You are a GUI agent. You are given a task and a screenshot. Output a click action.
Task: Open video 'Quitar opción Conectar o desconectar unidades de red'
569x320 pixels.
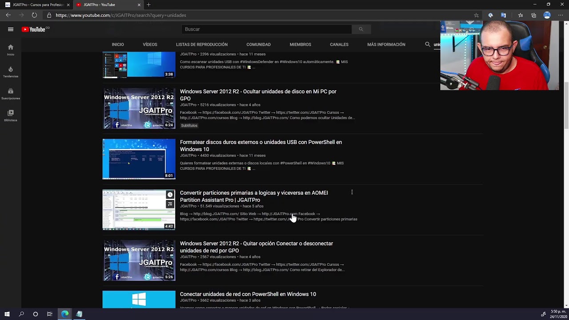pos(256,247)
